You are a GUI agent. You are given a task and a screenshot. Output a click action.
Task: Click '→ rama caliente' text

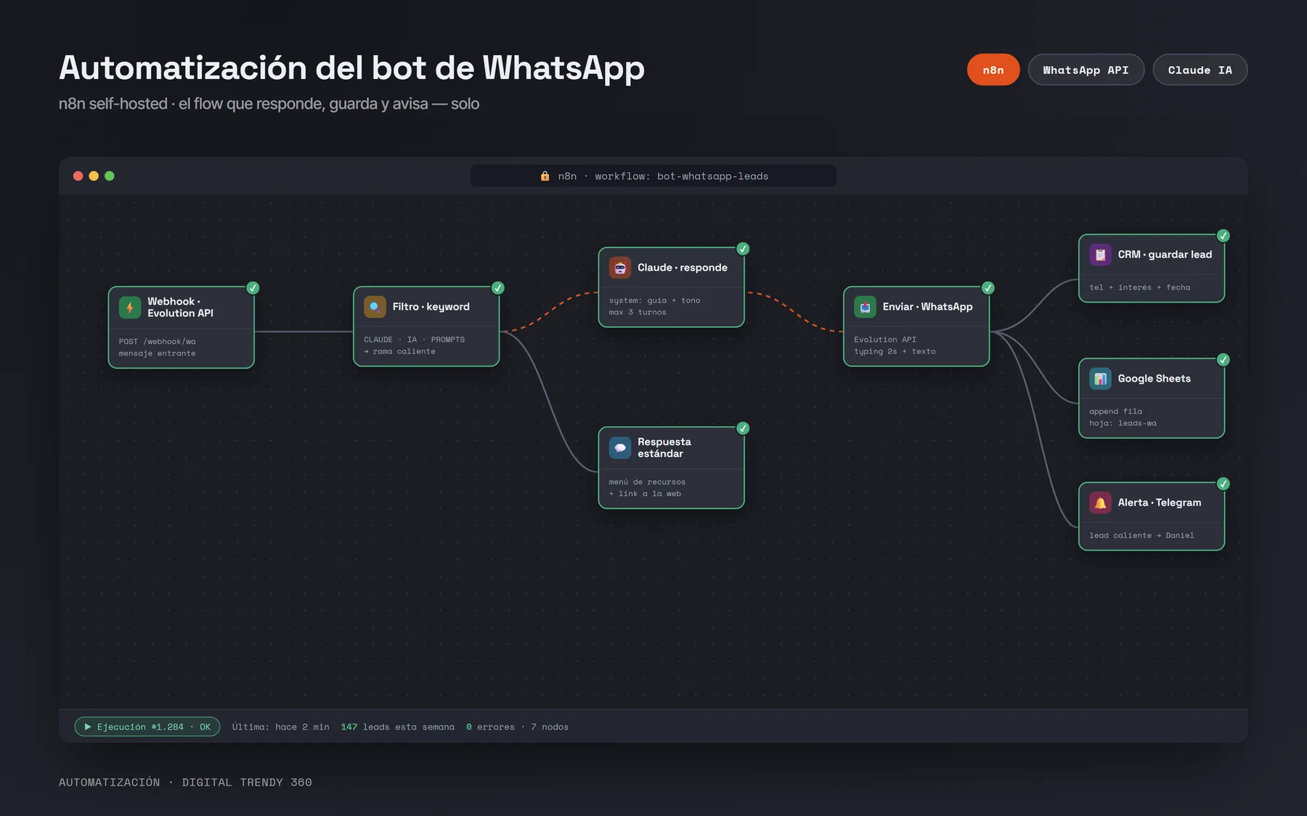click(400, 352)
